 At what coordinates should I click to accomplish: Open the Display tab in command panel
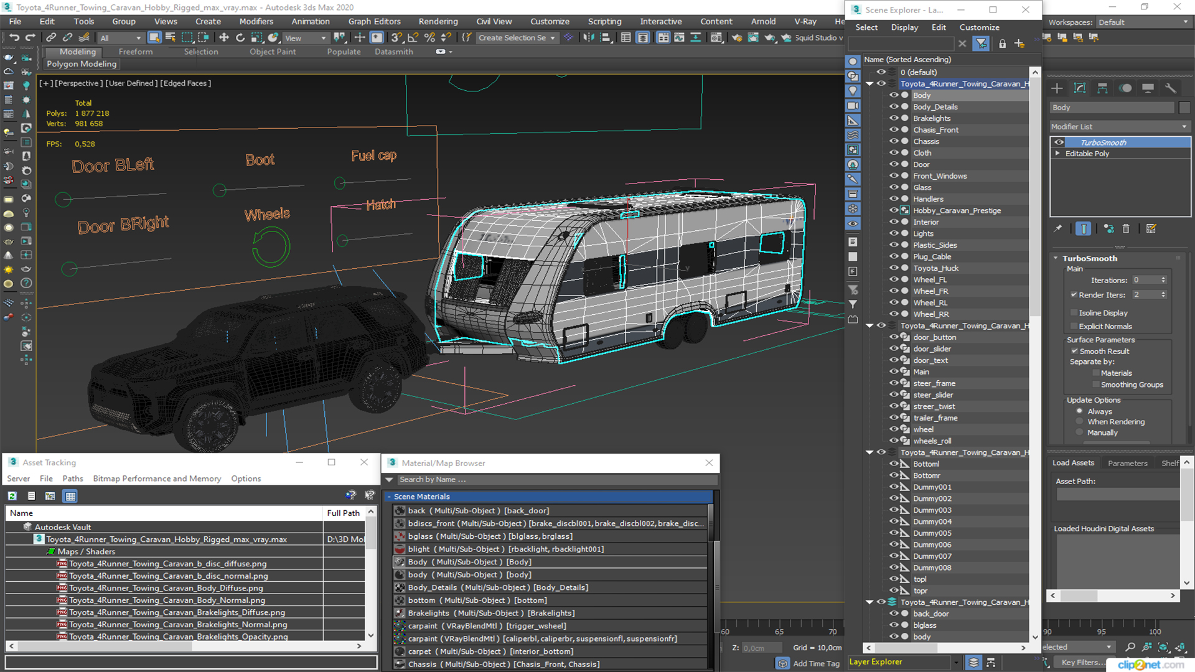tap(1148, 88)
